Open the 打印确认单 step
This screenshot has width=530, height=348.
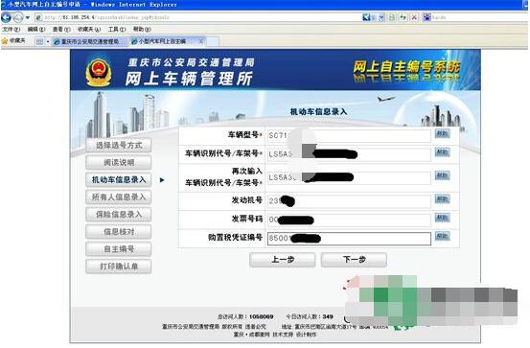[119, 267]
